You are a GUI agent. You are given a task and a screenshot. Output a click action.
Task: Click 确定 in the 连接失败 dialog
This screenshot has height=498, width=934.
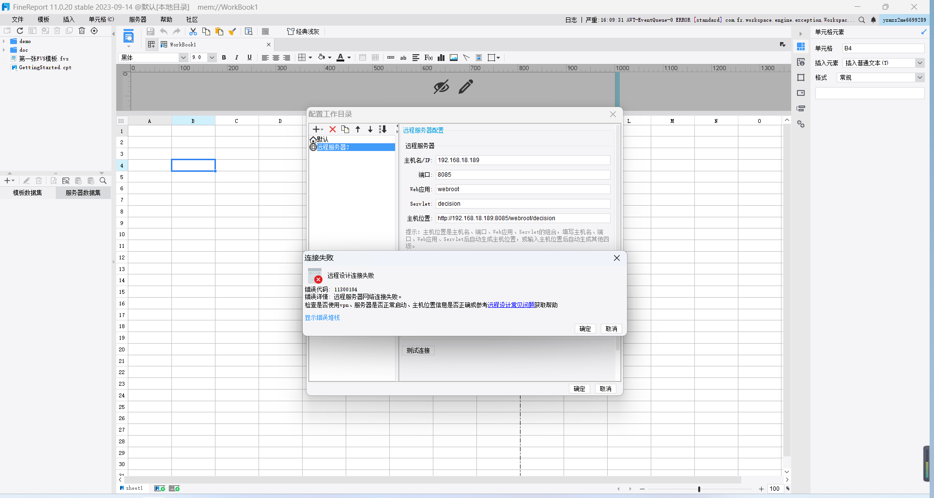pos(585,329)
